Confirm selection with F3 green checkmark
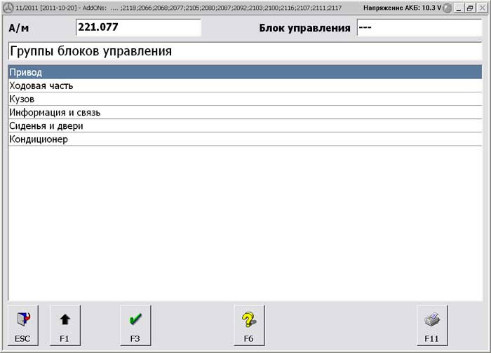Screen dimensions: 491x353 point(135,324)
